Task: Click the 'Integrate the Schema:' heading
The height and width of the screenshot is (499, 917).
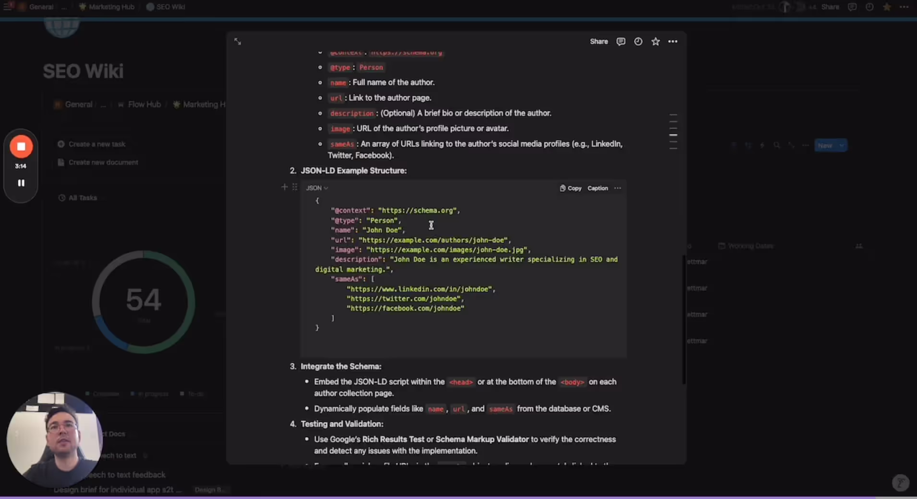Action: pos(341,366)
